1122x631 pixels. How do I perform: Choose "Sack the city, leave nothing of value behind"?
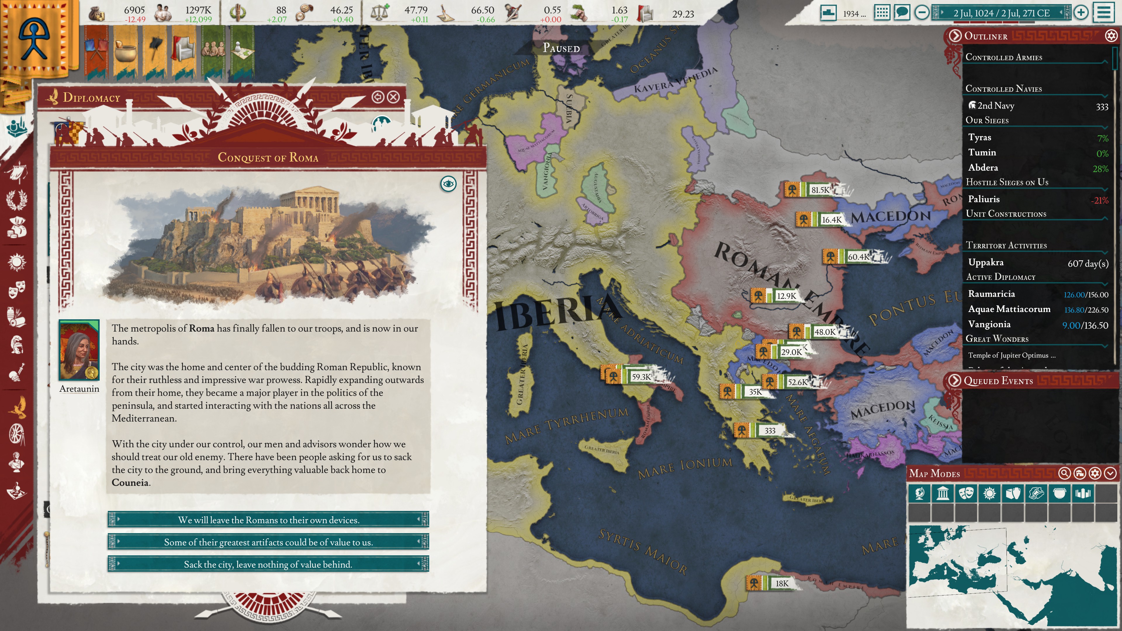[x=268, y=564]
